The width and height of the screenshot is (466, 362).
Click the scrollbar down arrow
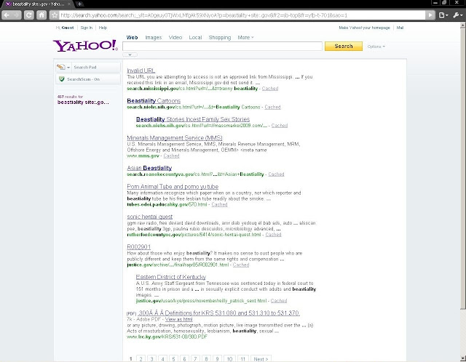463,359
